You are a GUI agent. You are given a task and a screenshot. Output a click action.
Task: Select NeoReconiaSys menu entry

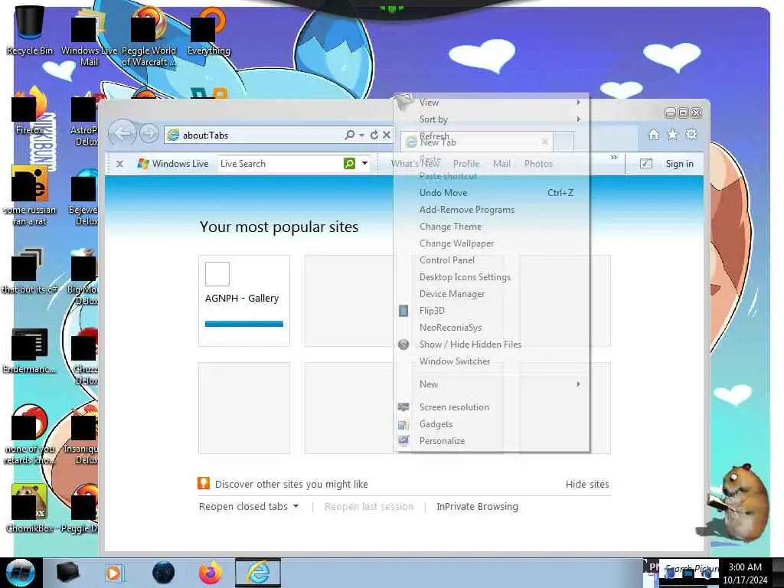492,328
